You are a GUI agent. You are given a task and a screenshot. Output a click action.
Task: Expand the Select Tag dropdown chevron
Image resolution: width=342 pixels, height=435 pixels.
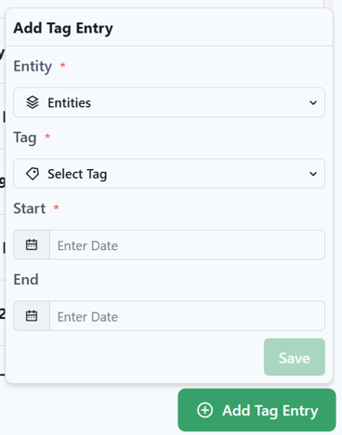click(x=313, y=174)
